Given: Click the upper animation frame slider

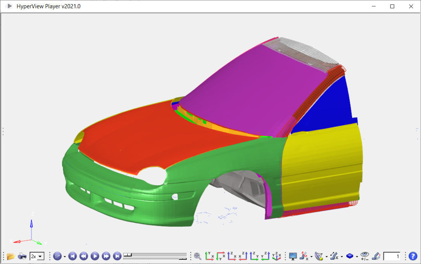Looking at the screenshot, I should click(x=155, y=254).
